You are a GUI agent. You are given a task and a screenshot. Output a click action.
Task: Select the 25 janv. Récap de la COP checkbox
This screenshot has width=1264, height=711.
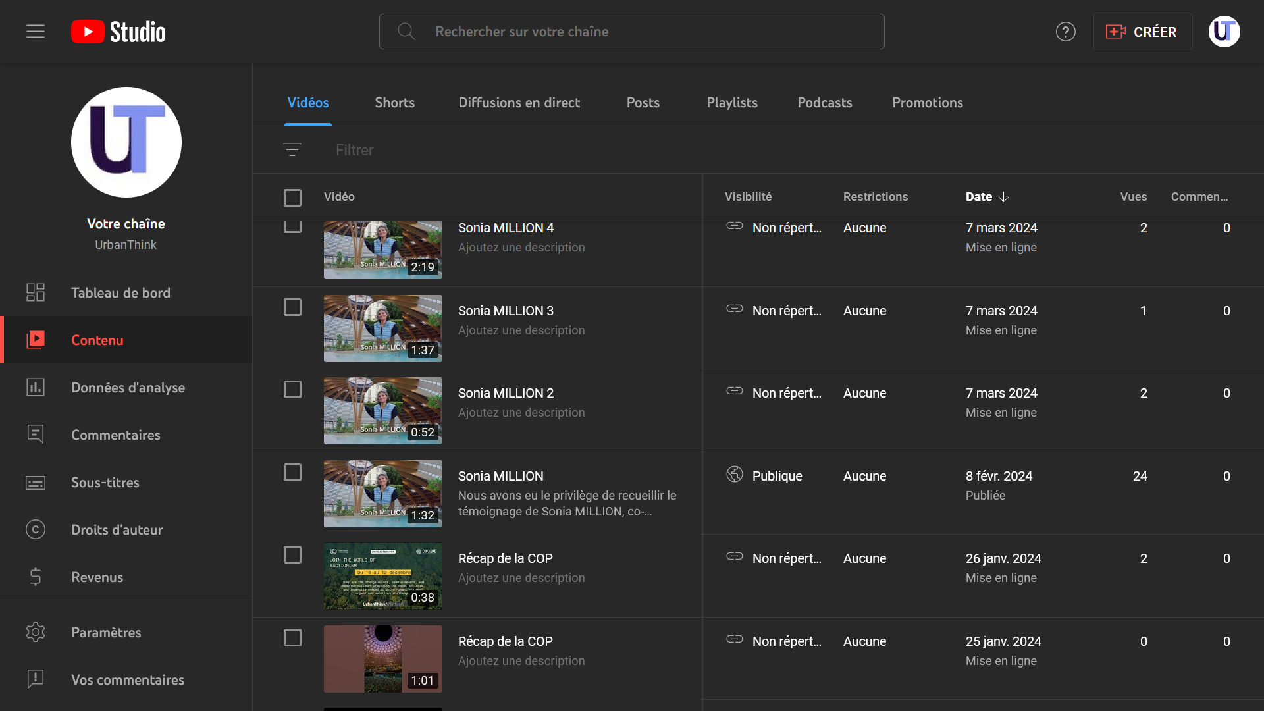pyautogui.click(x=292, y=638)
